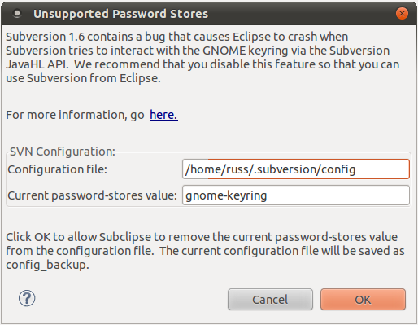
Task: Focus the Configuration file path field
Action: pyautogui.click(x=296, y=169)
